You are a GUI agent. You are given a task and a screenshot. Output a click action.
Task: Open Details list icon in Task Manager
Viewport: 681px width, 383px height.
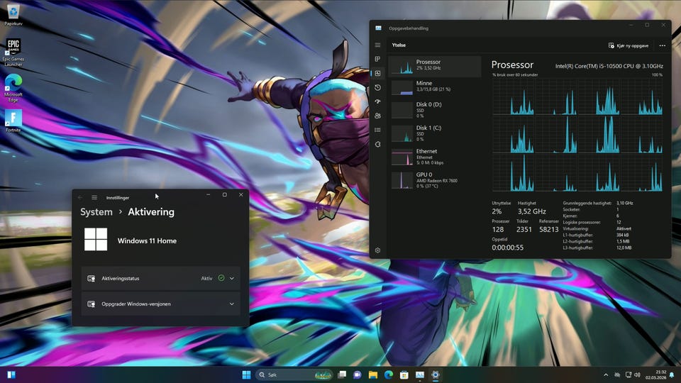377,130
